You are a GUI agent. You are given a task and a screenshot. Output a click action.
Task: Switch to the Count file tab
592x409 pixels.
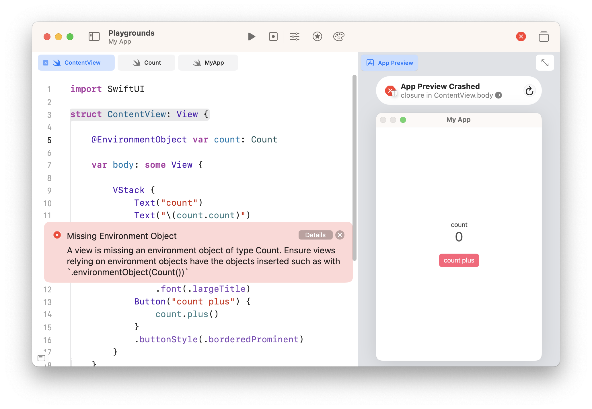[x=147, y=63]
